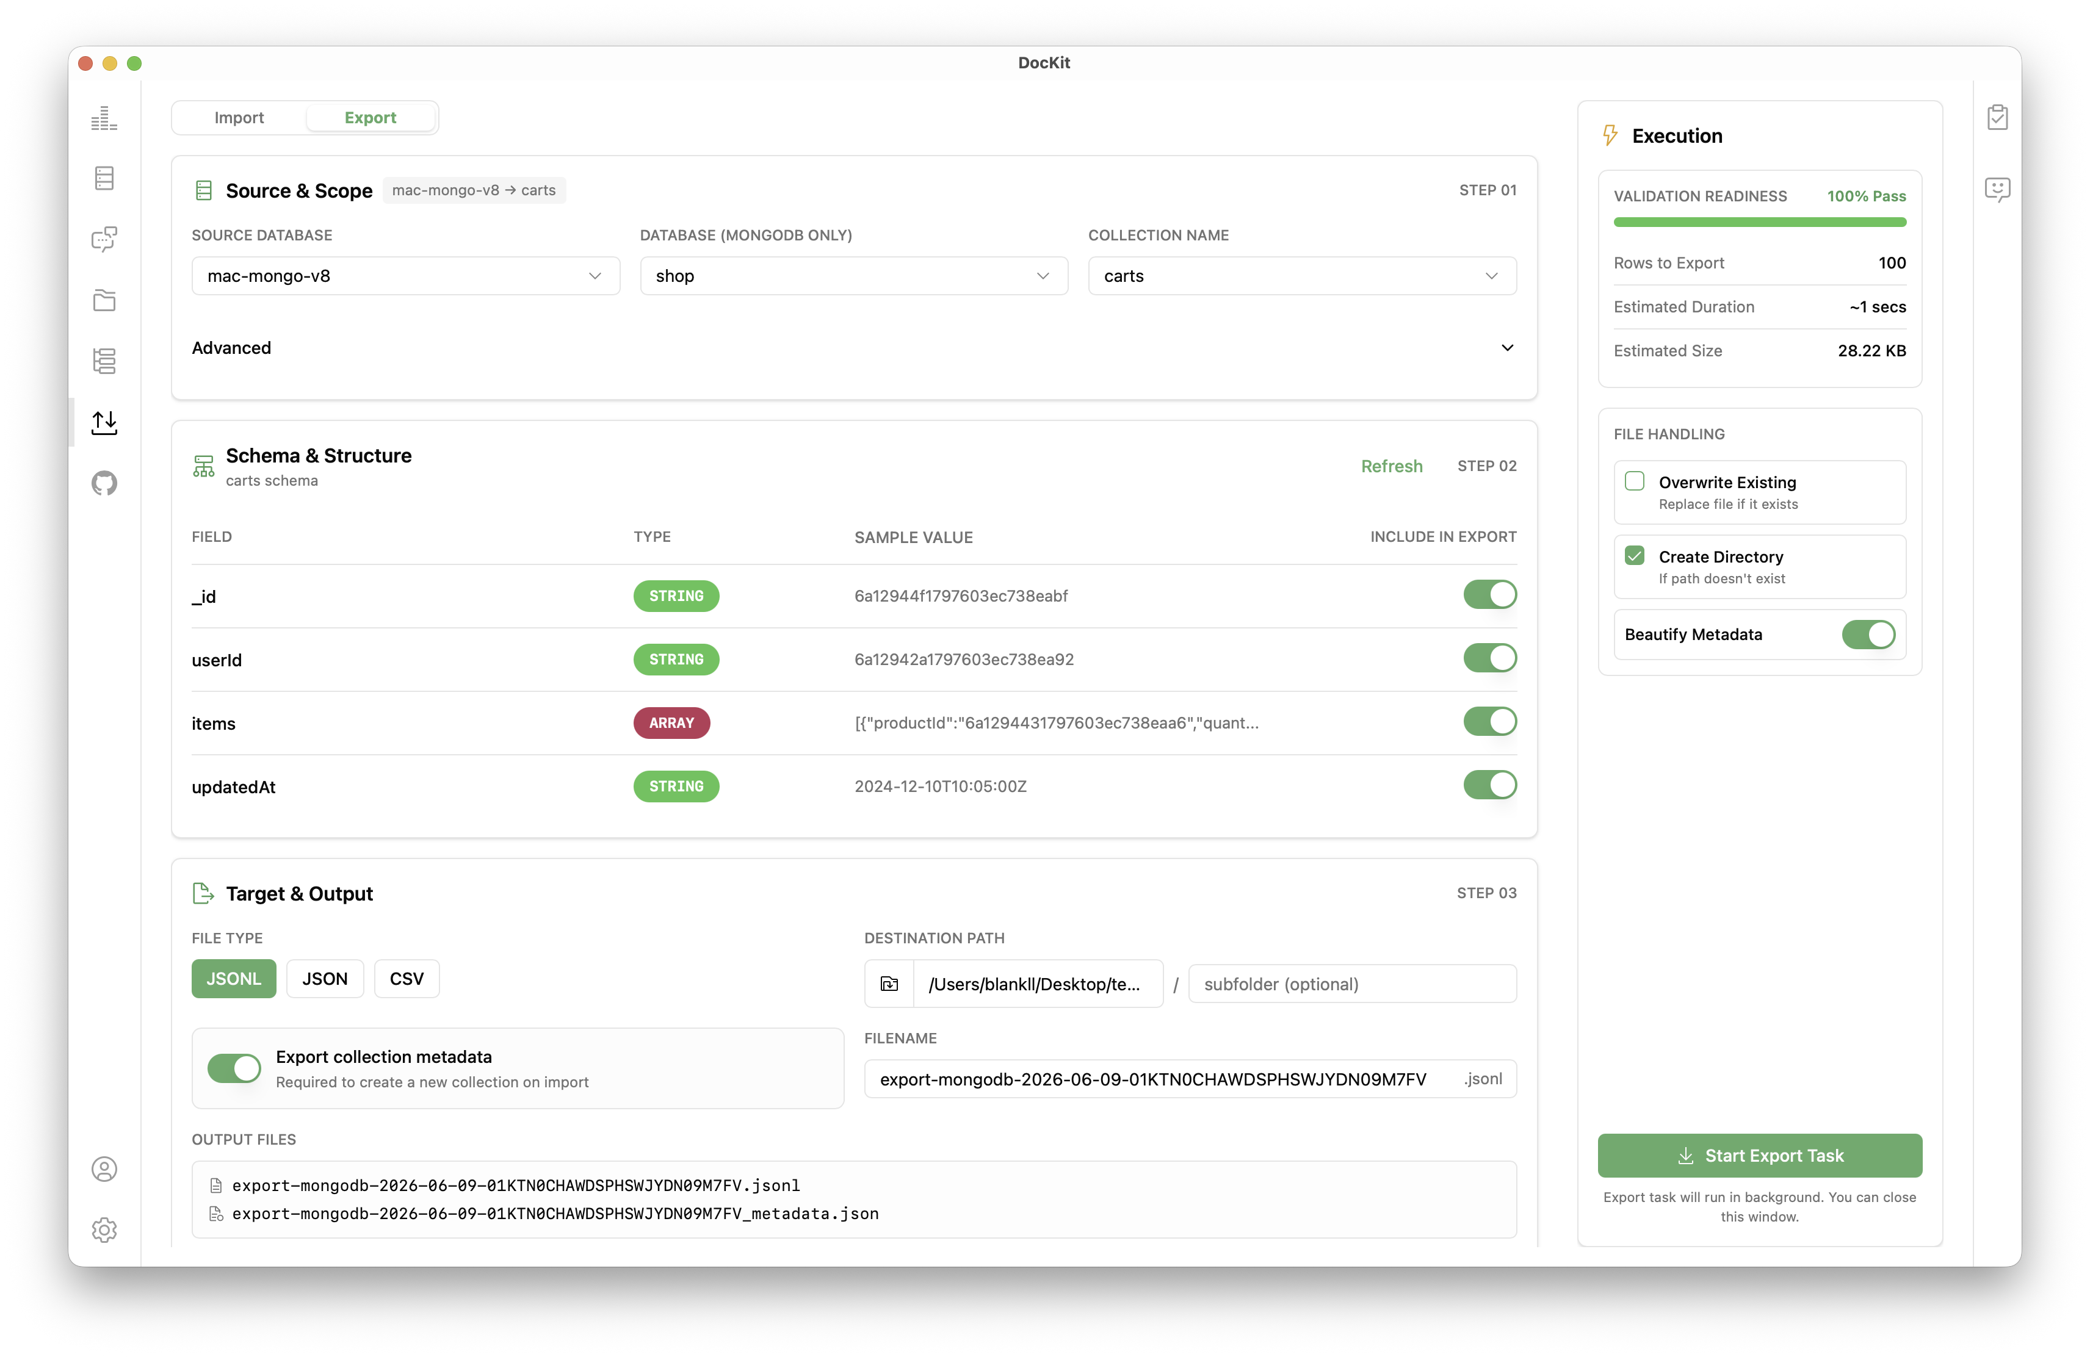
Task: Open the Collection Name dropdown showing carts
Action: click(x=1301, y=276)
